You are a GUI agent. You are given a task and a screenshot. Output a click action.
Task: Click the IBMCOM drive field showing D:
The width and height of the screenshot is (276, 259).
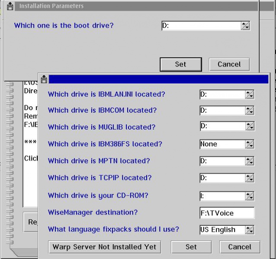coord(223,111)
